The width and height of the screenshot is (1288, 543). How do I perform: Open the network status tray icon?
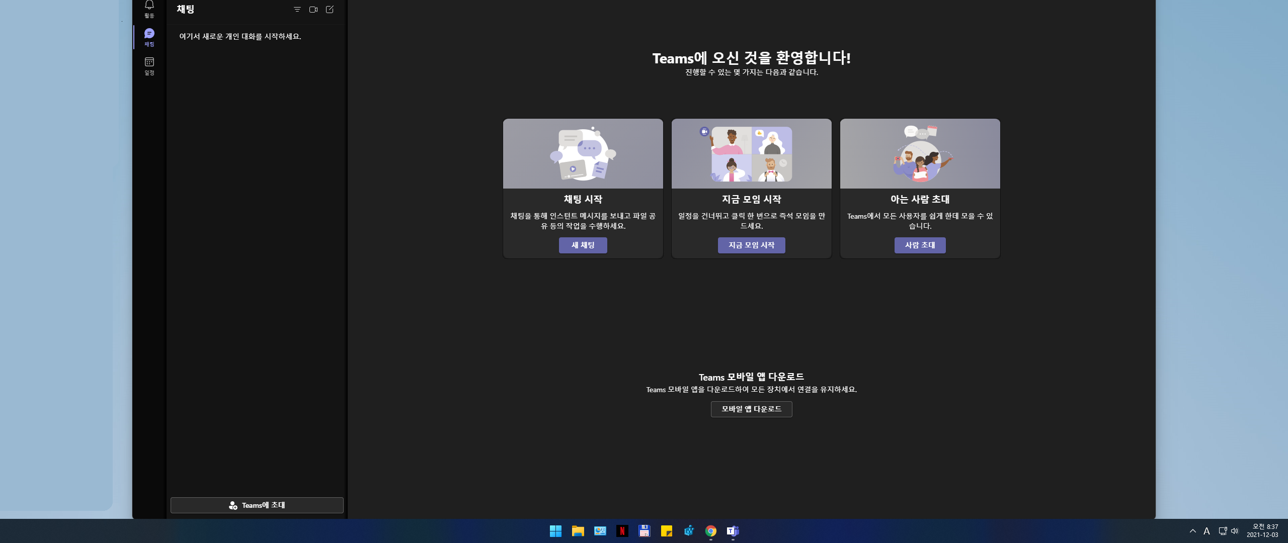coord(1223,531)
